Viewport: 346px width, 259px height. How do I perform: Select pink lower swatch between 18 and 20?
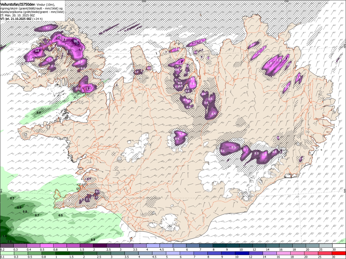tap(298, 253)
